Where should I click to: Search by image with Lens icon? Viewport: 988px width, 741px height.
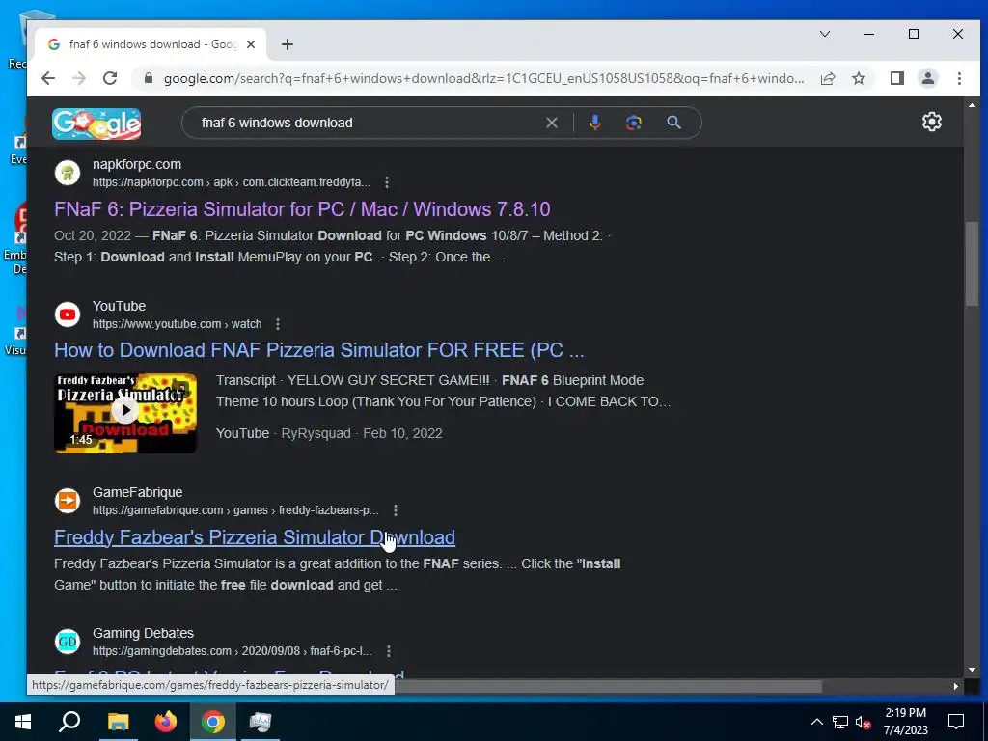tap(634, 123)
